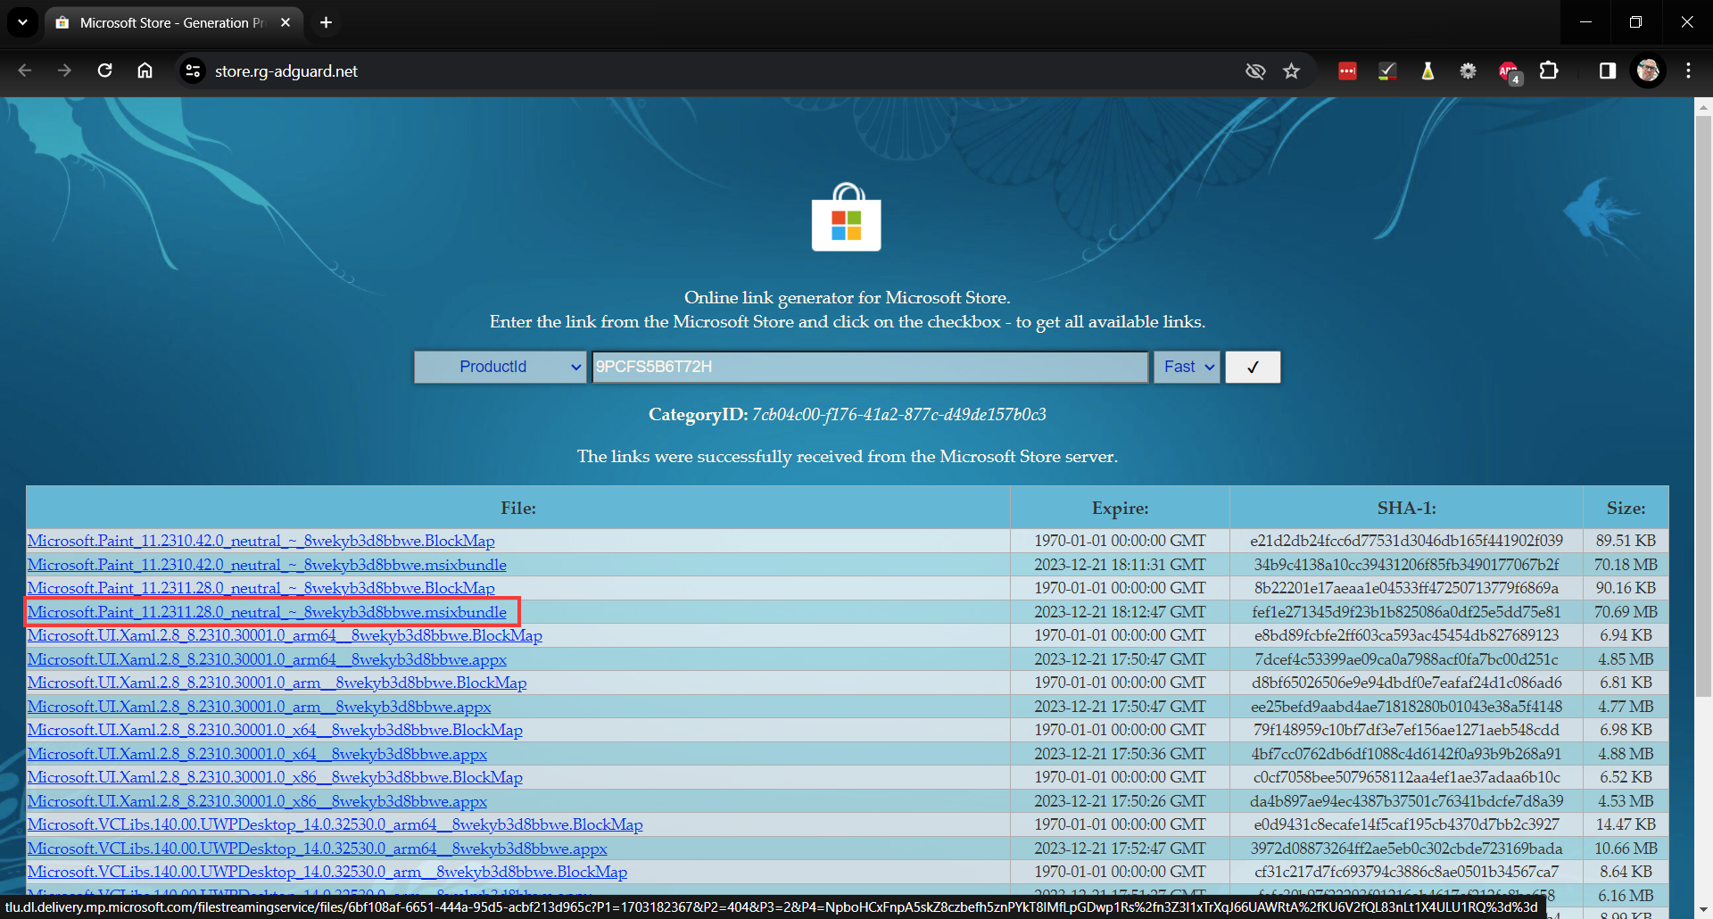Open a new browser tab
This screenshot has height=919, width=1713.
point(326,22)
